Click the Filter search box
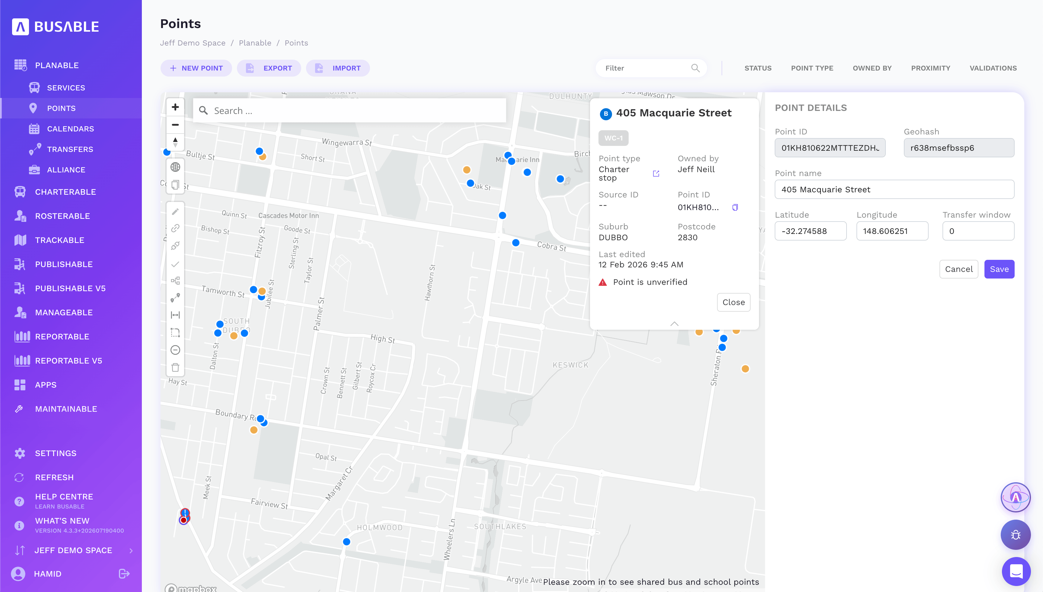 (x=651, y=68)
